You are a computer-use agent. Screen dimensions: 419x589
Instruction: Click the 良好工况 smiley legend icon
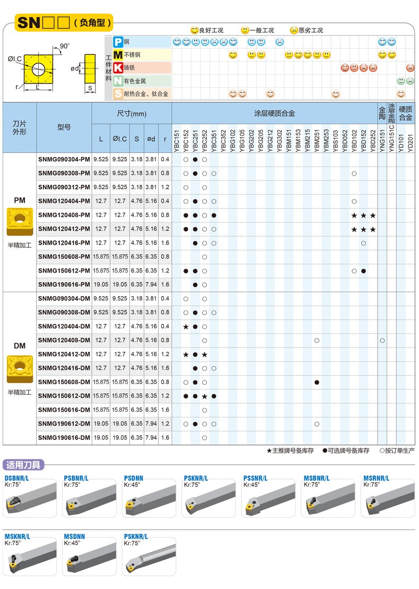(x=195, y=30)
